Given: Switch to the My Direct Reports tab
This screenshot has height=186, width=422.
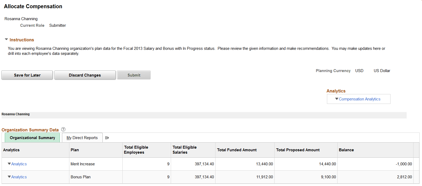Looking at the screenshot, I should (x=82, y=137).
